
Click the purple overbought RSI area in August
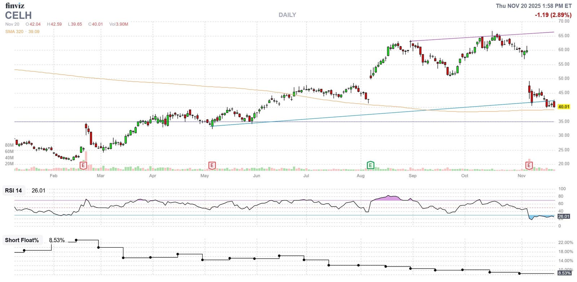[388, 198]
